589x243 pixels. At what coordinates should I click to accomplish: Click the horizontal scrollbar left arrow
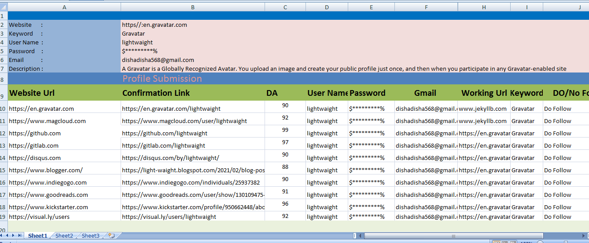[x=360, y=236]
